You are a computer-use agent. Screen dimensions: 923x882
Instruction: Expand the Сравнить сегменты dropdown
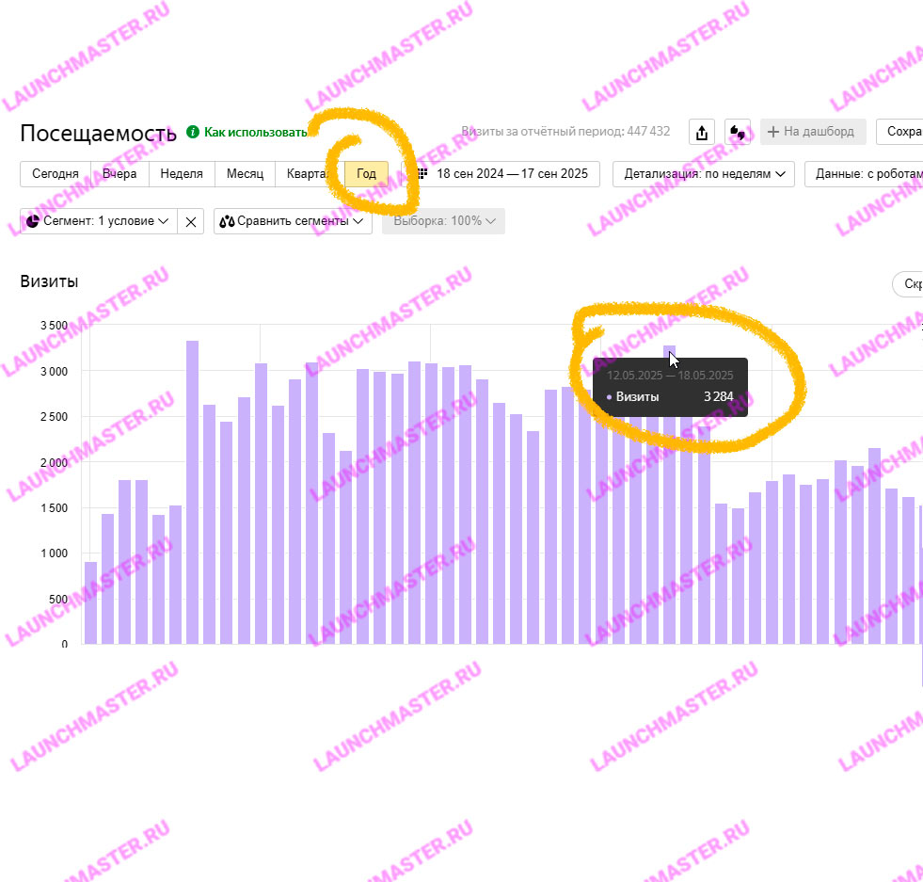point(293,221)
